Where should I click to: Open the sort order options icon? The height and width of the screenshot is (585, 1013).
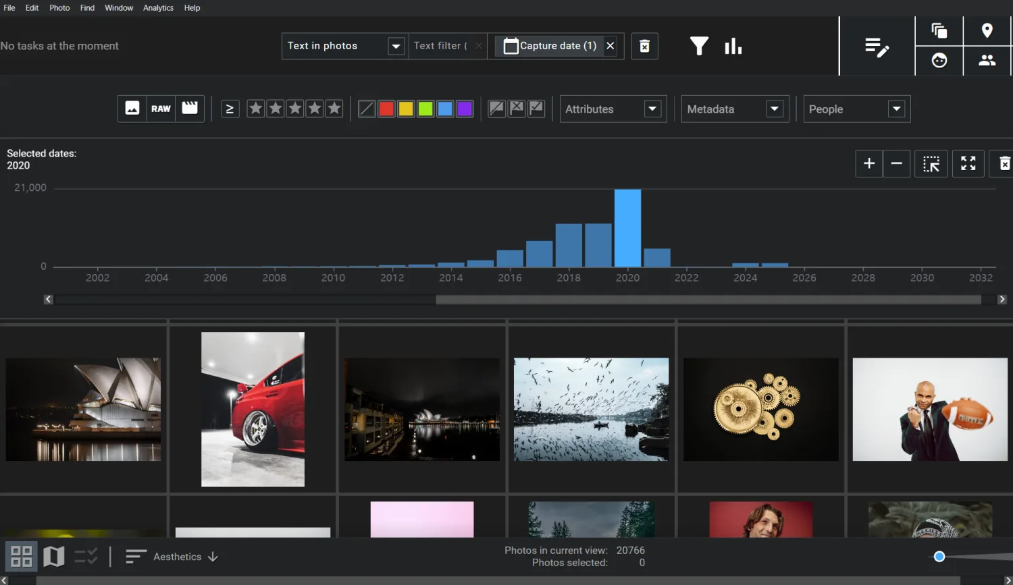pyautogui.click(x=136, y=557)
